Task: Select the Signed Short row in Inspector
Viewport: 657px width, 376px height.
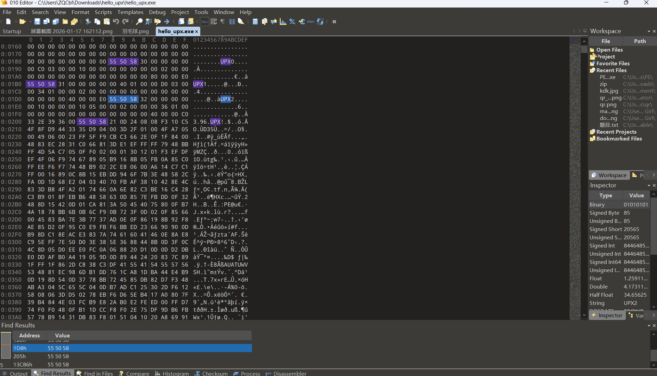Action: click(x=619, y=229)
